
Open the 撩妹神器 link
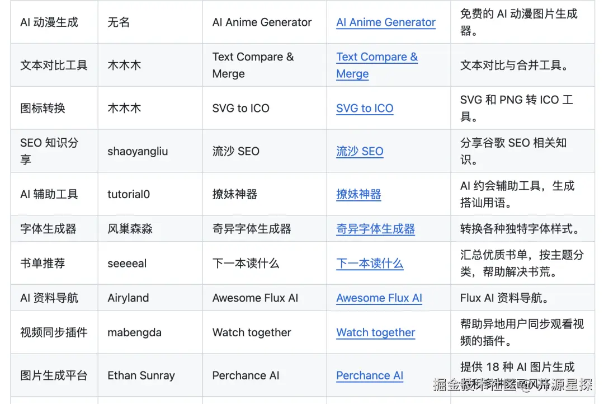pyautogui.click(x=358, y=194)
